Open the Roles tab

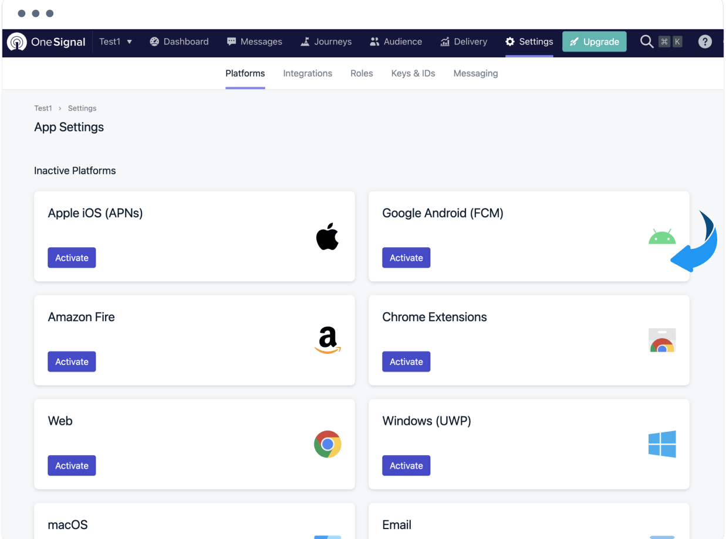pyautogui.click(x=362, y=73)
